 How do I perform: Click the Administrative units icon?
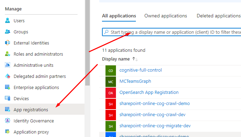click(7, 65)
